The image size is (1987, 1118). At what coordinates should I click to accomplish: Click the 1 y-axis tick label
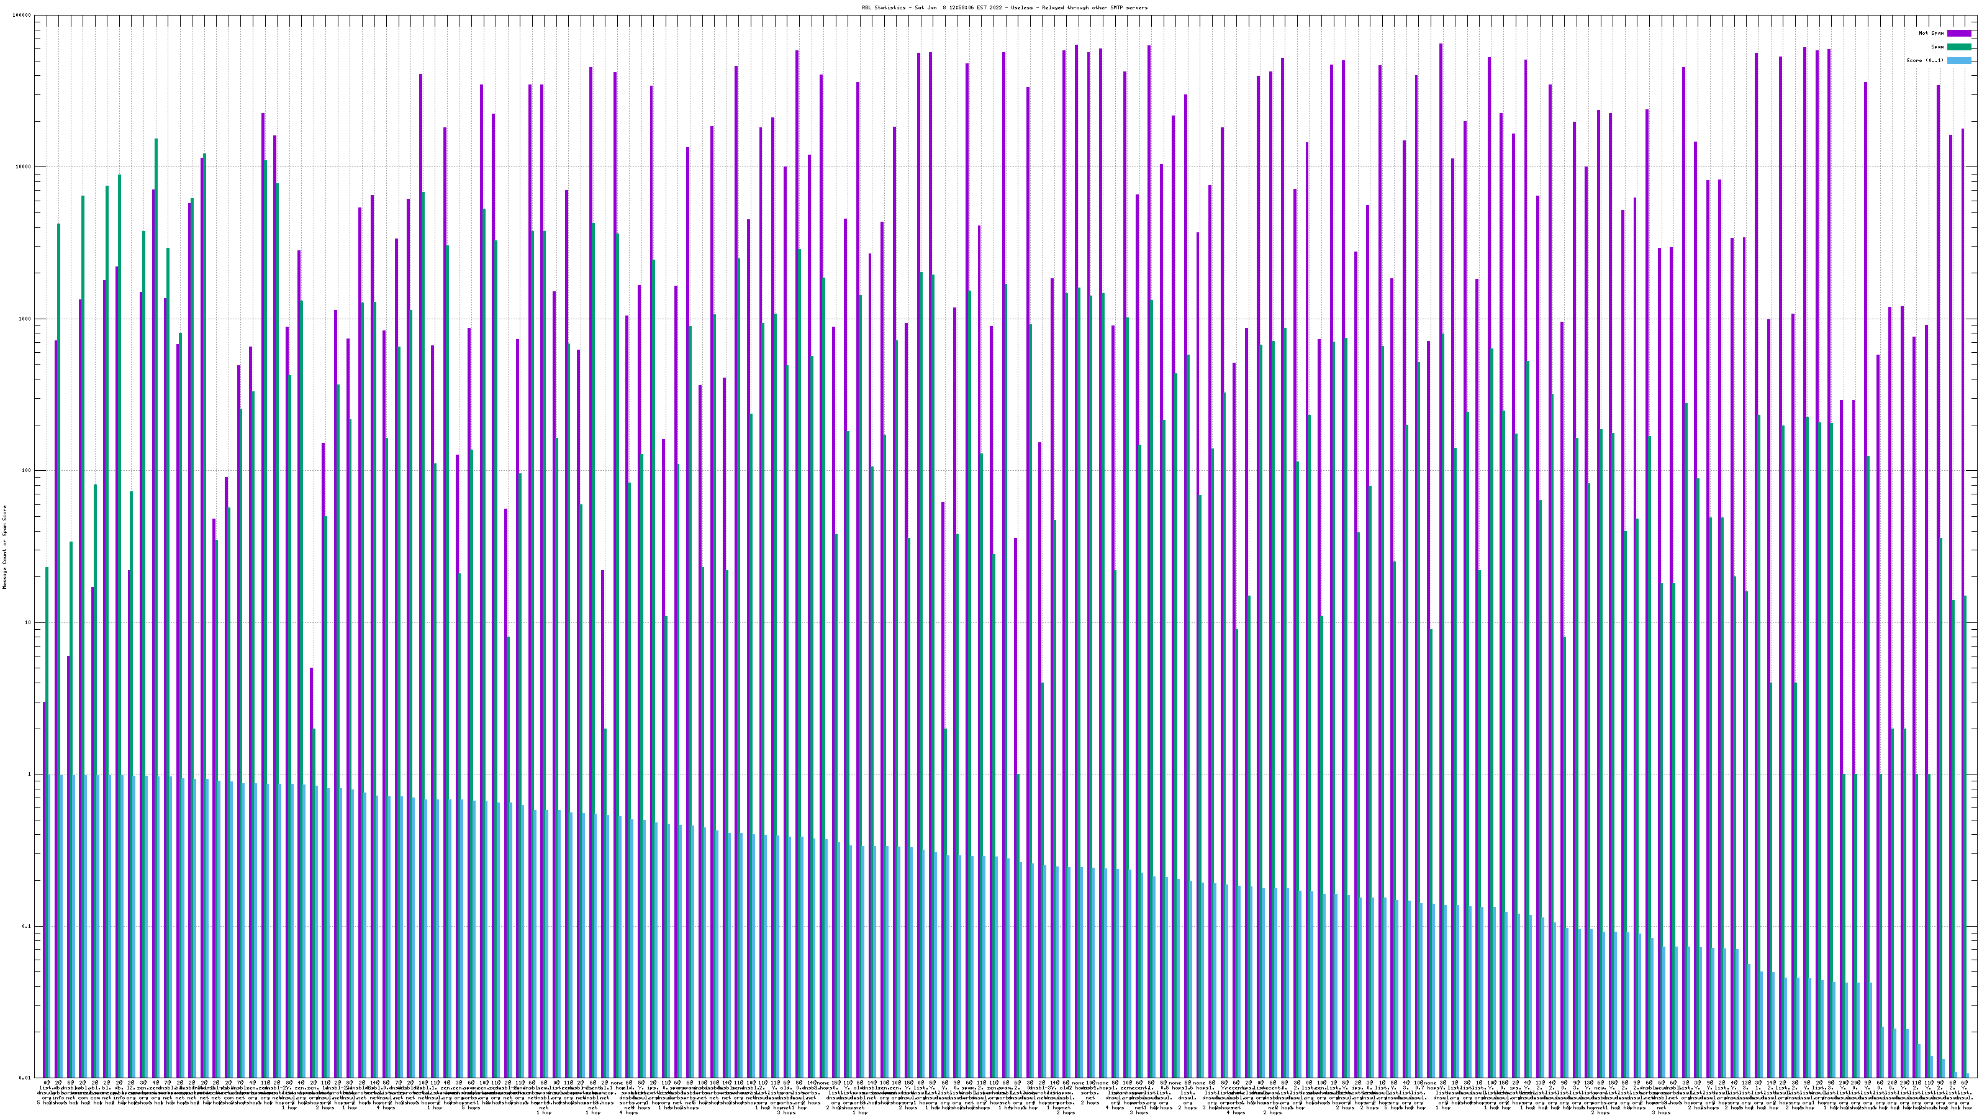[x=30, y=775]
